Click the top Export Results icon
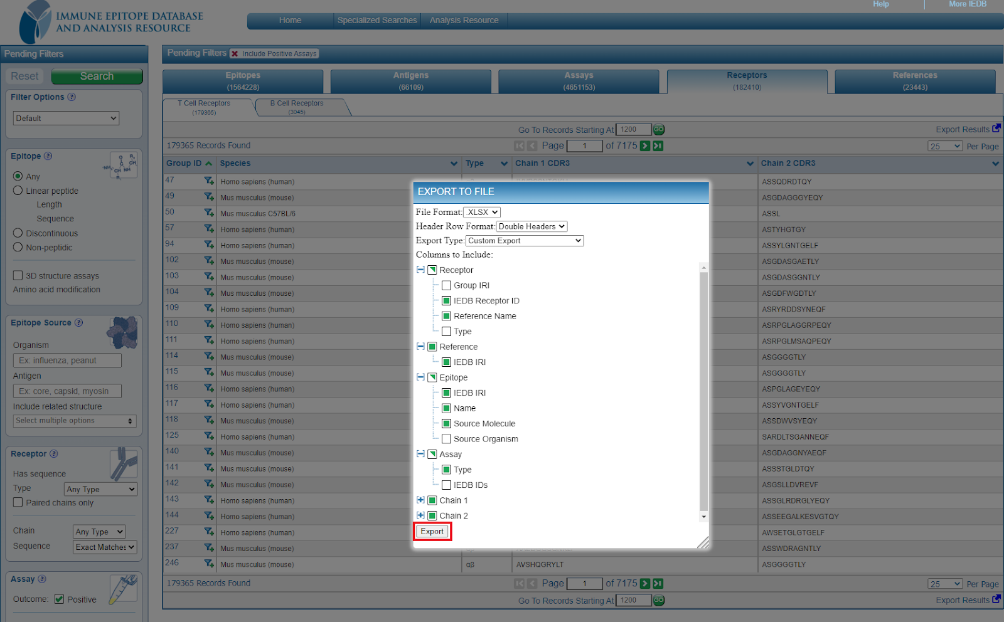 pos(996,129)
